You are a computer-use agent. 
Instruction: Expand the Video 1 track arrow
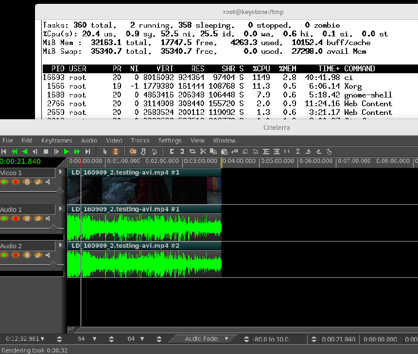pyautogui.click(x=61, y=172)
